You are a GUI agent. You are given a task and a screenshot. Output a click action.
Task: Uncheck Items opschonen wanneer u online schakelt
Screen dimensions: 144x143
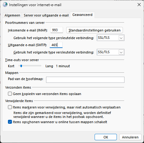click(x=10, y=122)
